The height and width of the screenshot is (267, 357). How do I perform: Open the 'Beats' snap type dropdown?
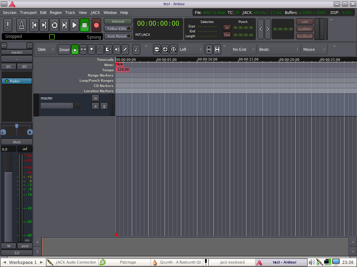(279, 49)
